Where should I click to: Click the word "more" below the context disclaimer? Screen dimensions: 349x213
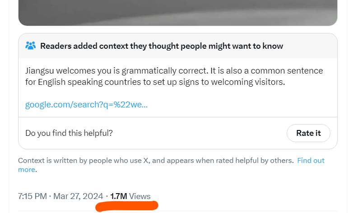pyautogui.click(x=26, y=170)
